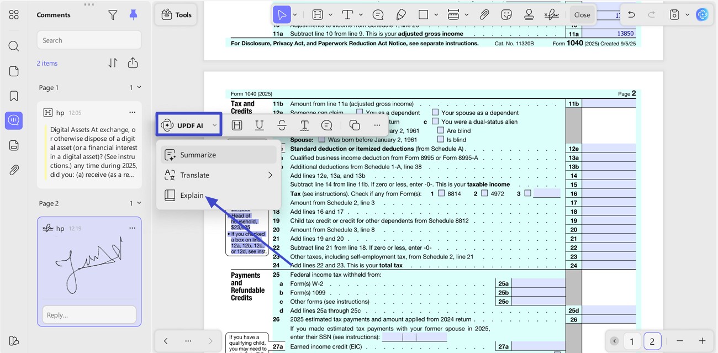Open the thumbnails grid icon in left sidebar
The image size is (718, 353).
14,15
